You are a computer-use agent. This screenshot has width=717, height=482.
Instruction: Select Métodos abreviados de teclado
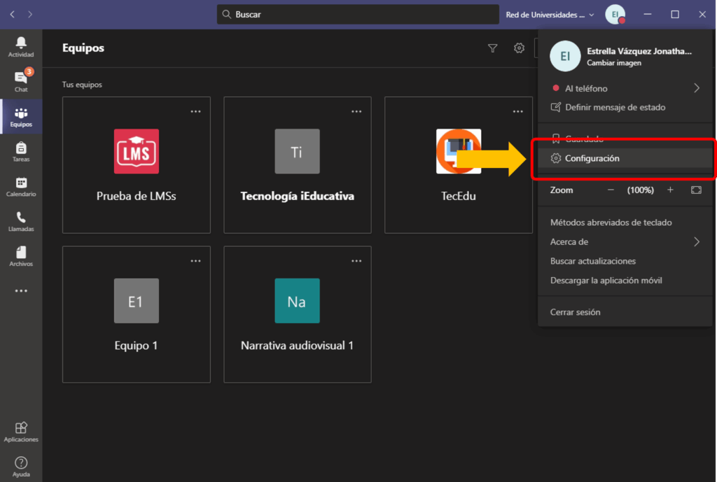pyautogui.click(x=611, y=222)
